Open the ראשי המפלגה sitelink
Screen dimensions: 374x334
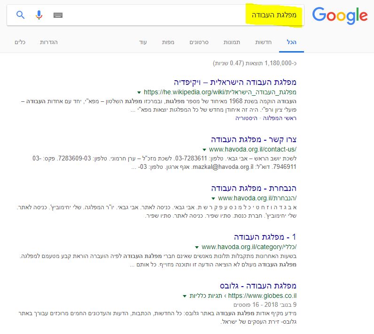click(x=280, y=118)
